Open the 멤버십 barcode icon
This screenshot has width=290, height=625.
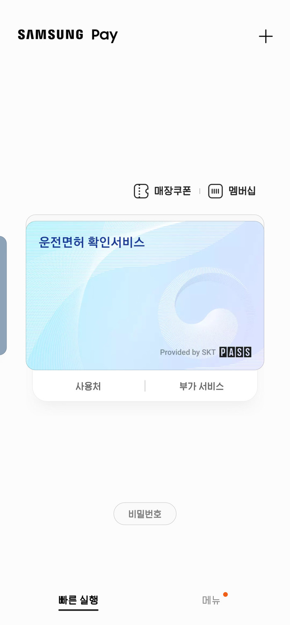215,191
